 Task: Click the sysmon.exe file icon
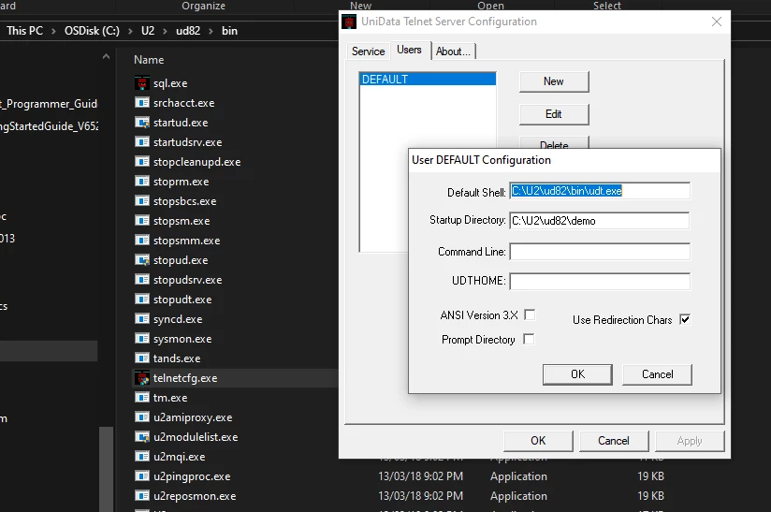tap(142, 339)
